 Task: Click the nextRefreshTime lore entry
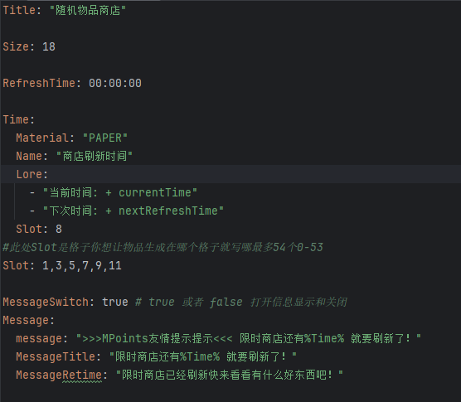[x=133, y=211]
